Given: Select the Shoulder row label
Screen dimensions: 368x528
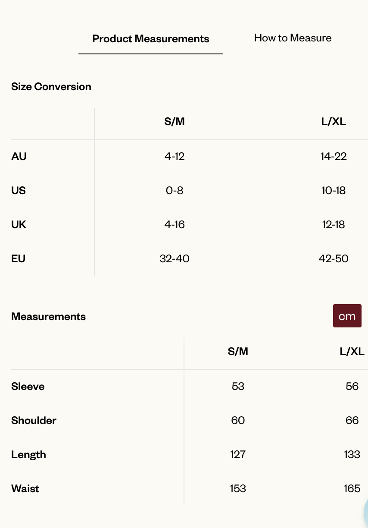Looking at the screenshot, I should [x=34, y=420].
